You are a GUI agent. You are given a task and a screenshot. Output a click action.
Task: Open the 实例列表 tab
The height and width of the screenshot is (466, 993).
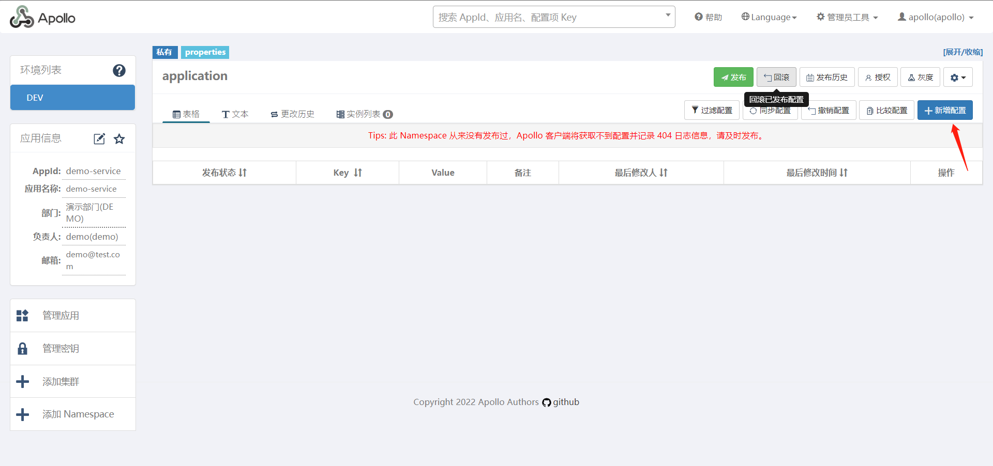tap(364, 114)
